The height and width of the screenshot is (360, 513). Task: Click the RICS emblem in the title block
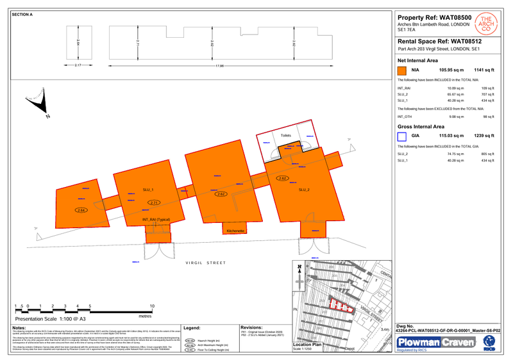click(490, 344)
